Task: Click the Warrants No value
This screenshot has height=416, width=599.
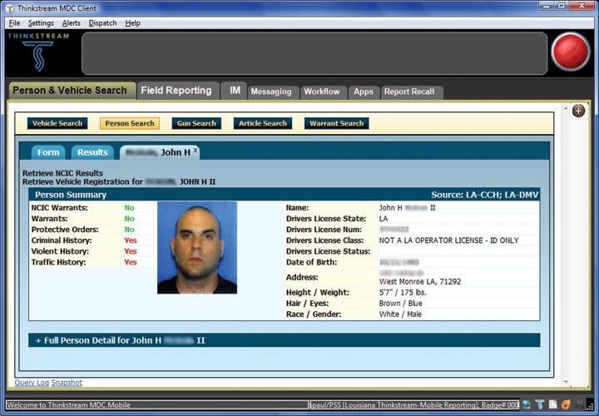Action: (130, 219)
